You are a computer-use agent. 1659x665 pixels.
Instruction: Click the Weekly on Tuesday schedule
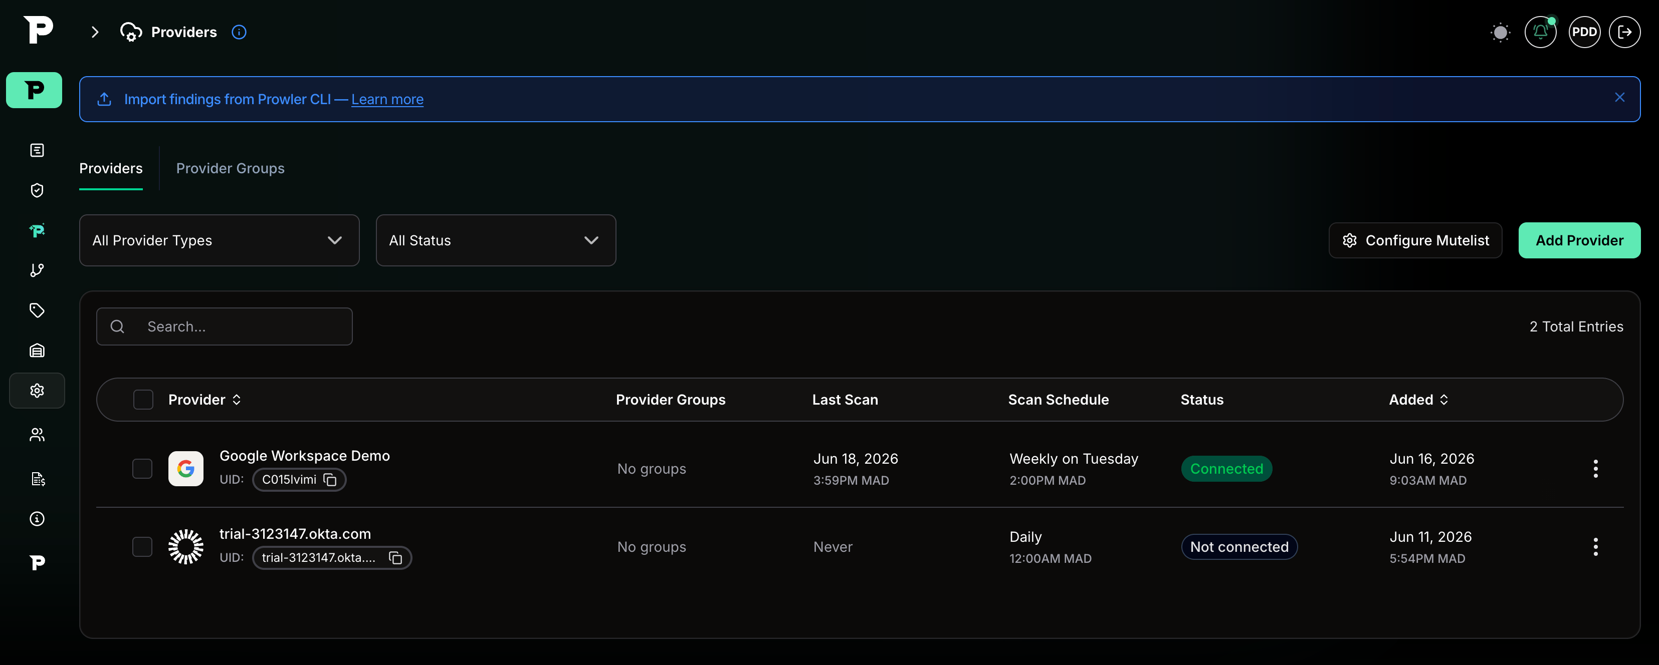(x=1074, y=459)
